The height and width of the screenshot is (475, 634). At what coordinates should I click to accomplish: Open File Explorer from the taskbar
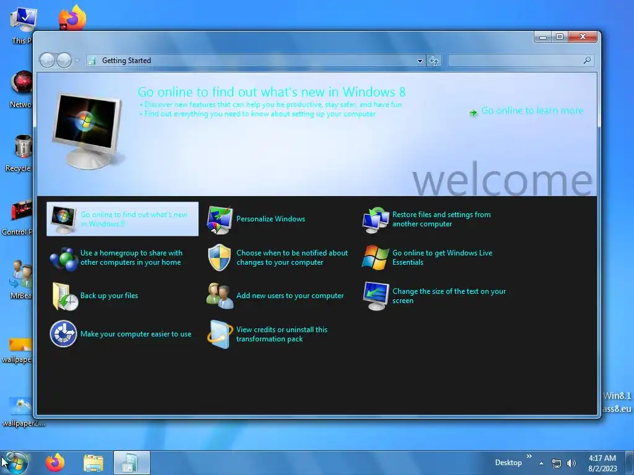coord(93,463)
